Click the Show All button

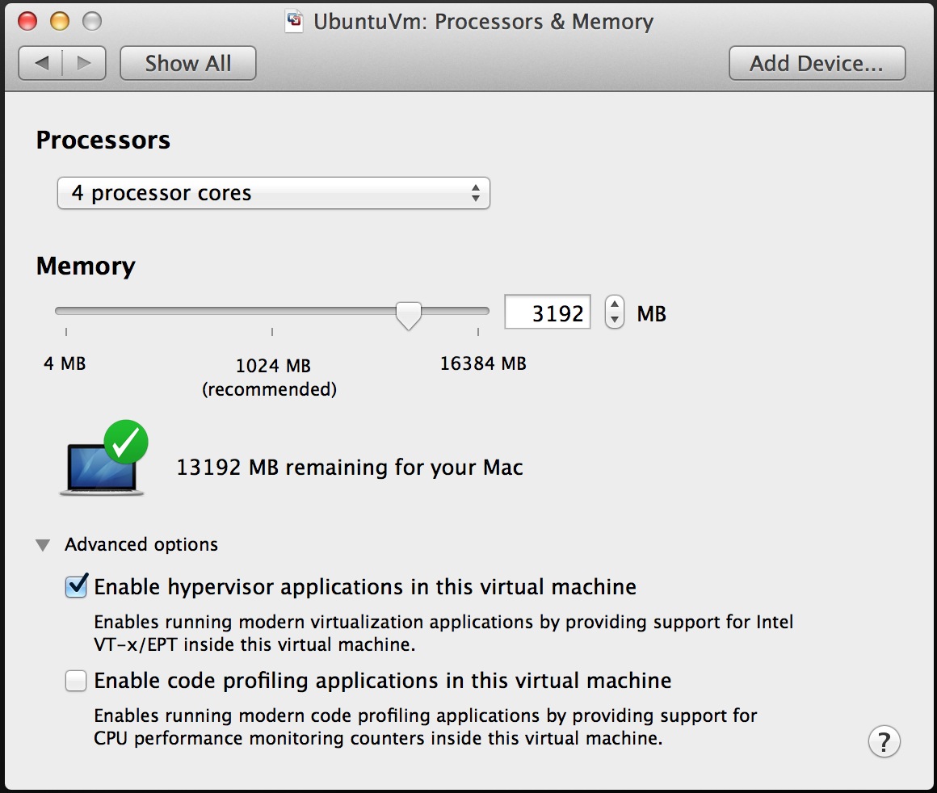187,64
